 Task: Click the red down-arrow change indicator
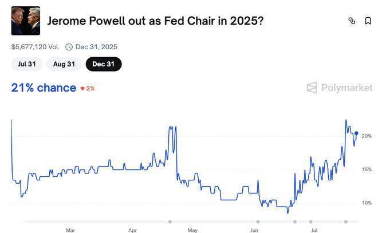point(82,89)
